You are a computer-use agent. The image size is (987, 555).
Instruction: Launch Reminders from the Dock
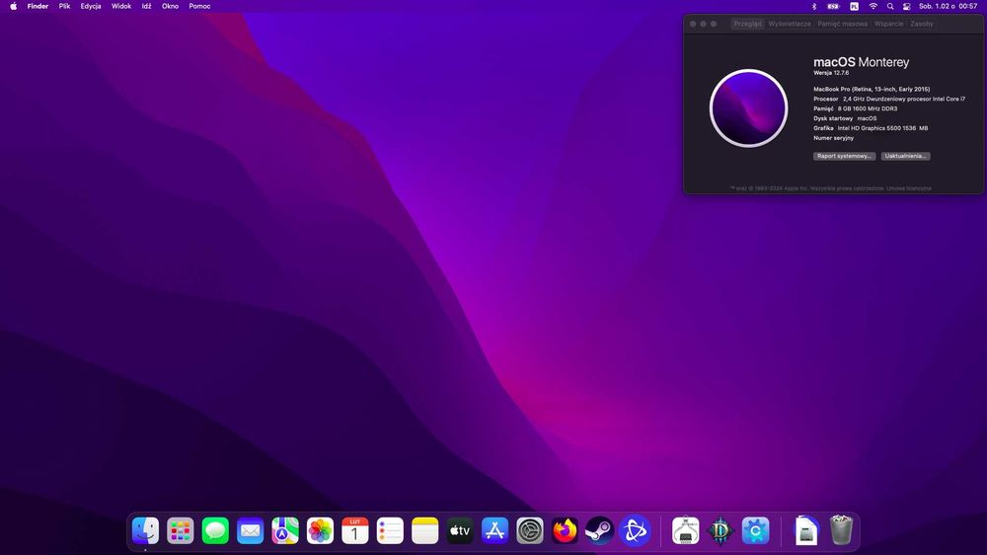[390, 530]
